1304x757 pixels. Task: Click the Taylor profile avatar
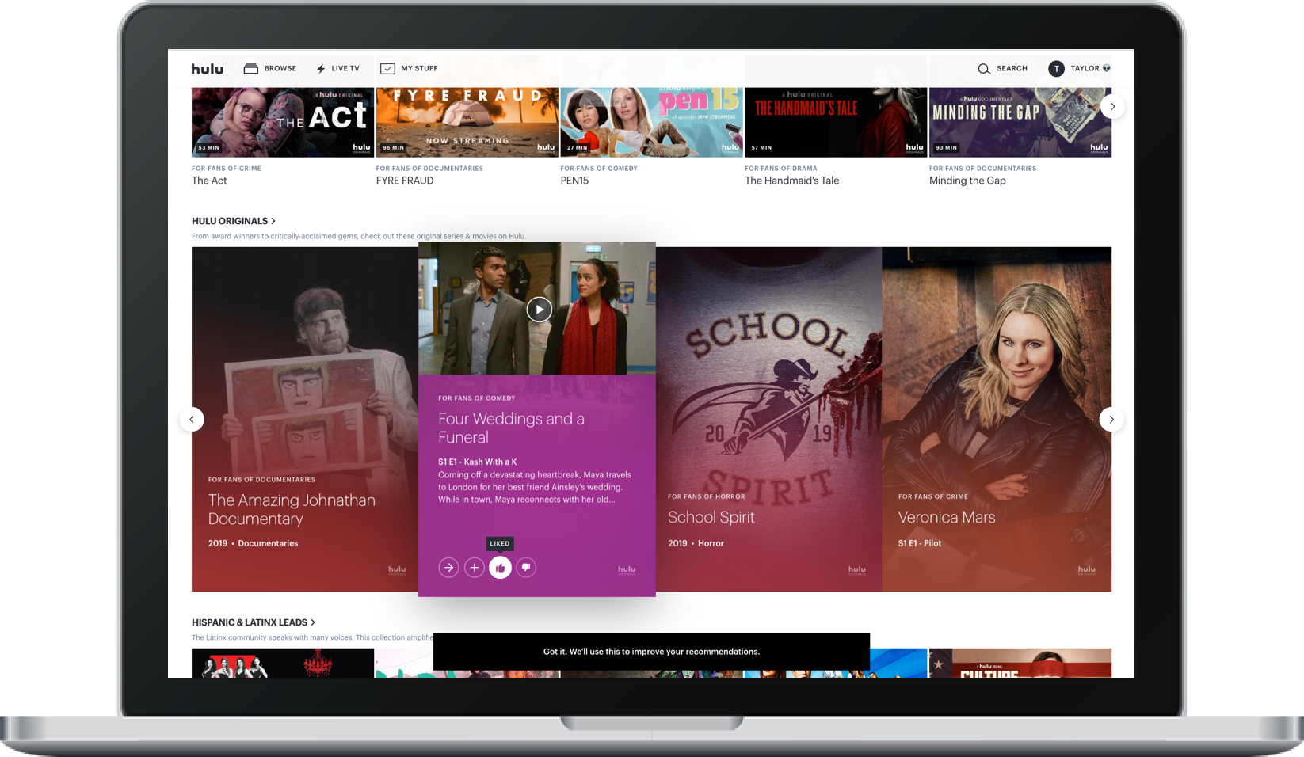[1056, 69]
